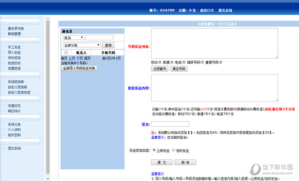Image resolution: width=299 pixels, height=181 pixels.
Task: Click the icon beside 系统短信库
Action: click(x=4, y=82)
